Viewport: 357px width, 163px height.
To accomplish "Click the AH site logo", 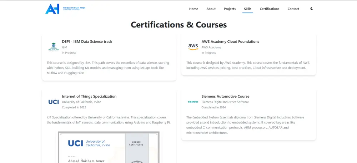I will coord(52,9).
